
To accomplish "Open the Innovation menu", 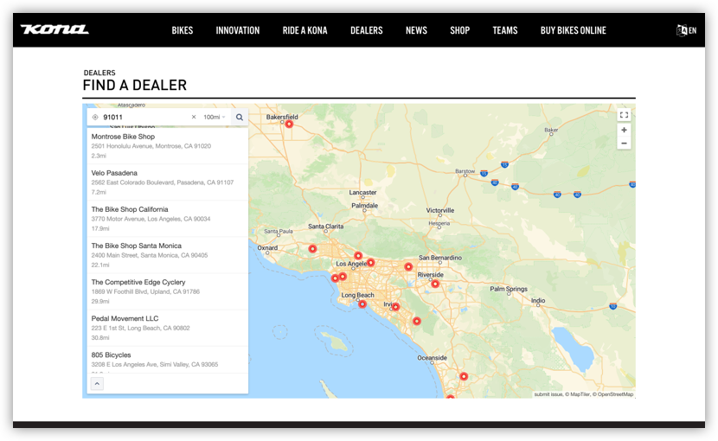I will coord(238,30).
